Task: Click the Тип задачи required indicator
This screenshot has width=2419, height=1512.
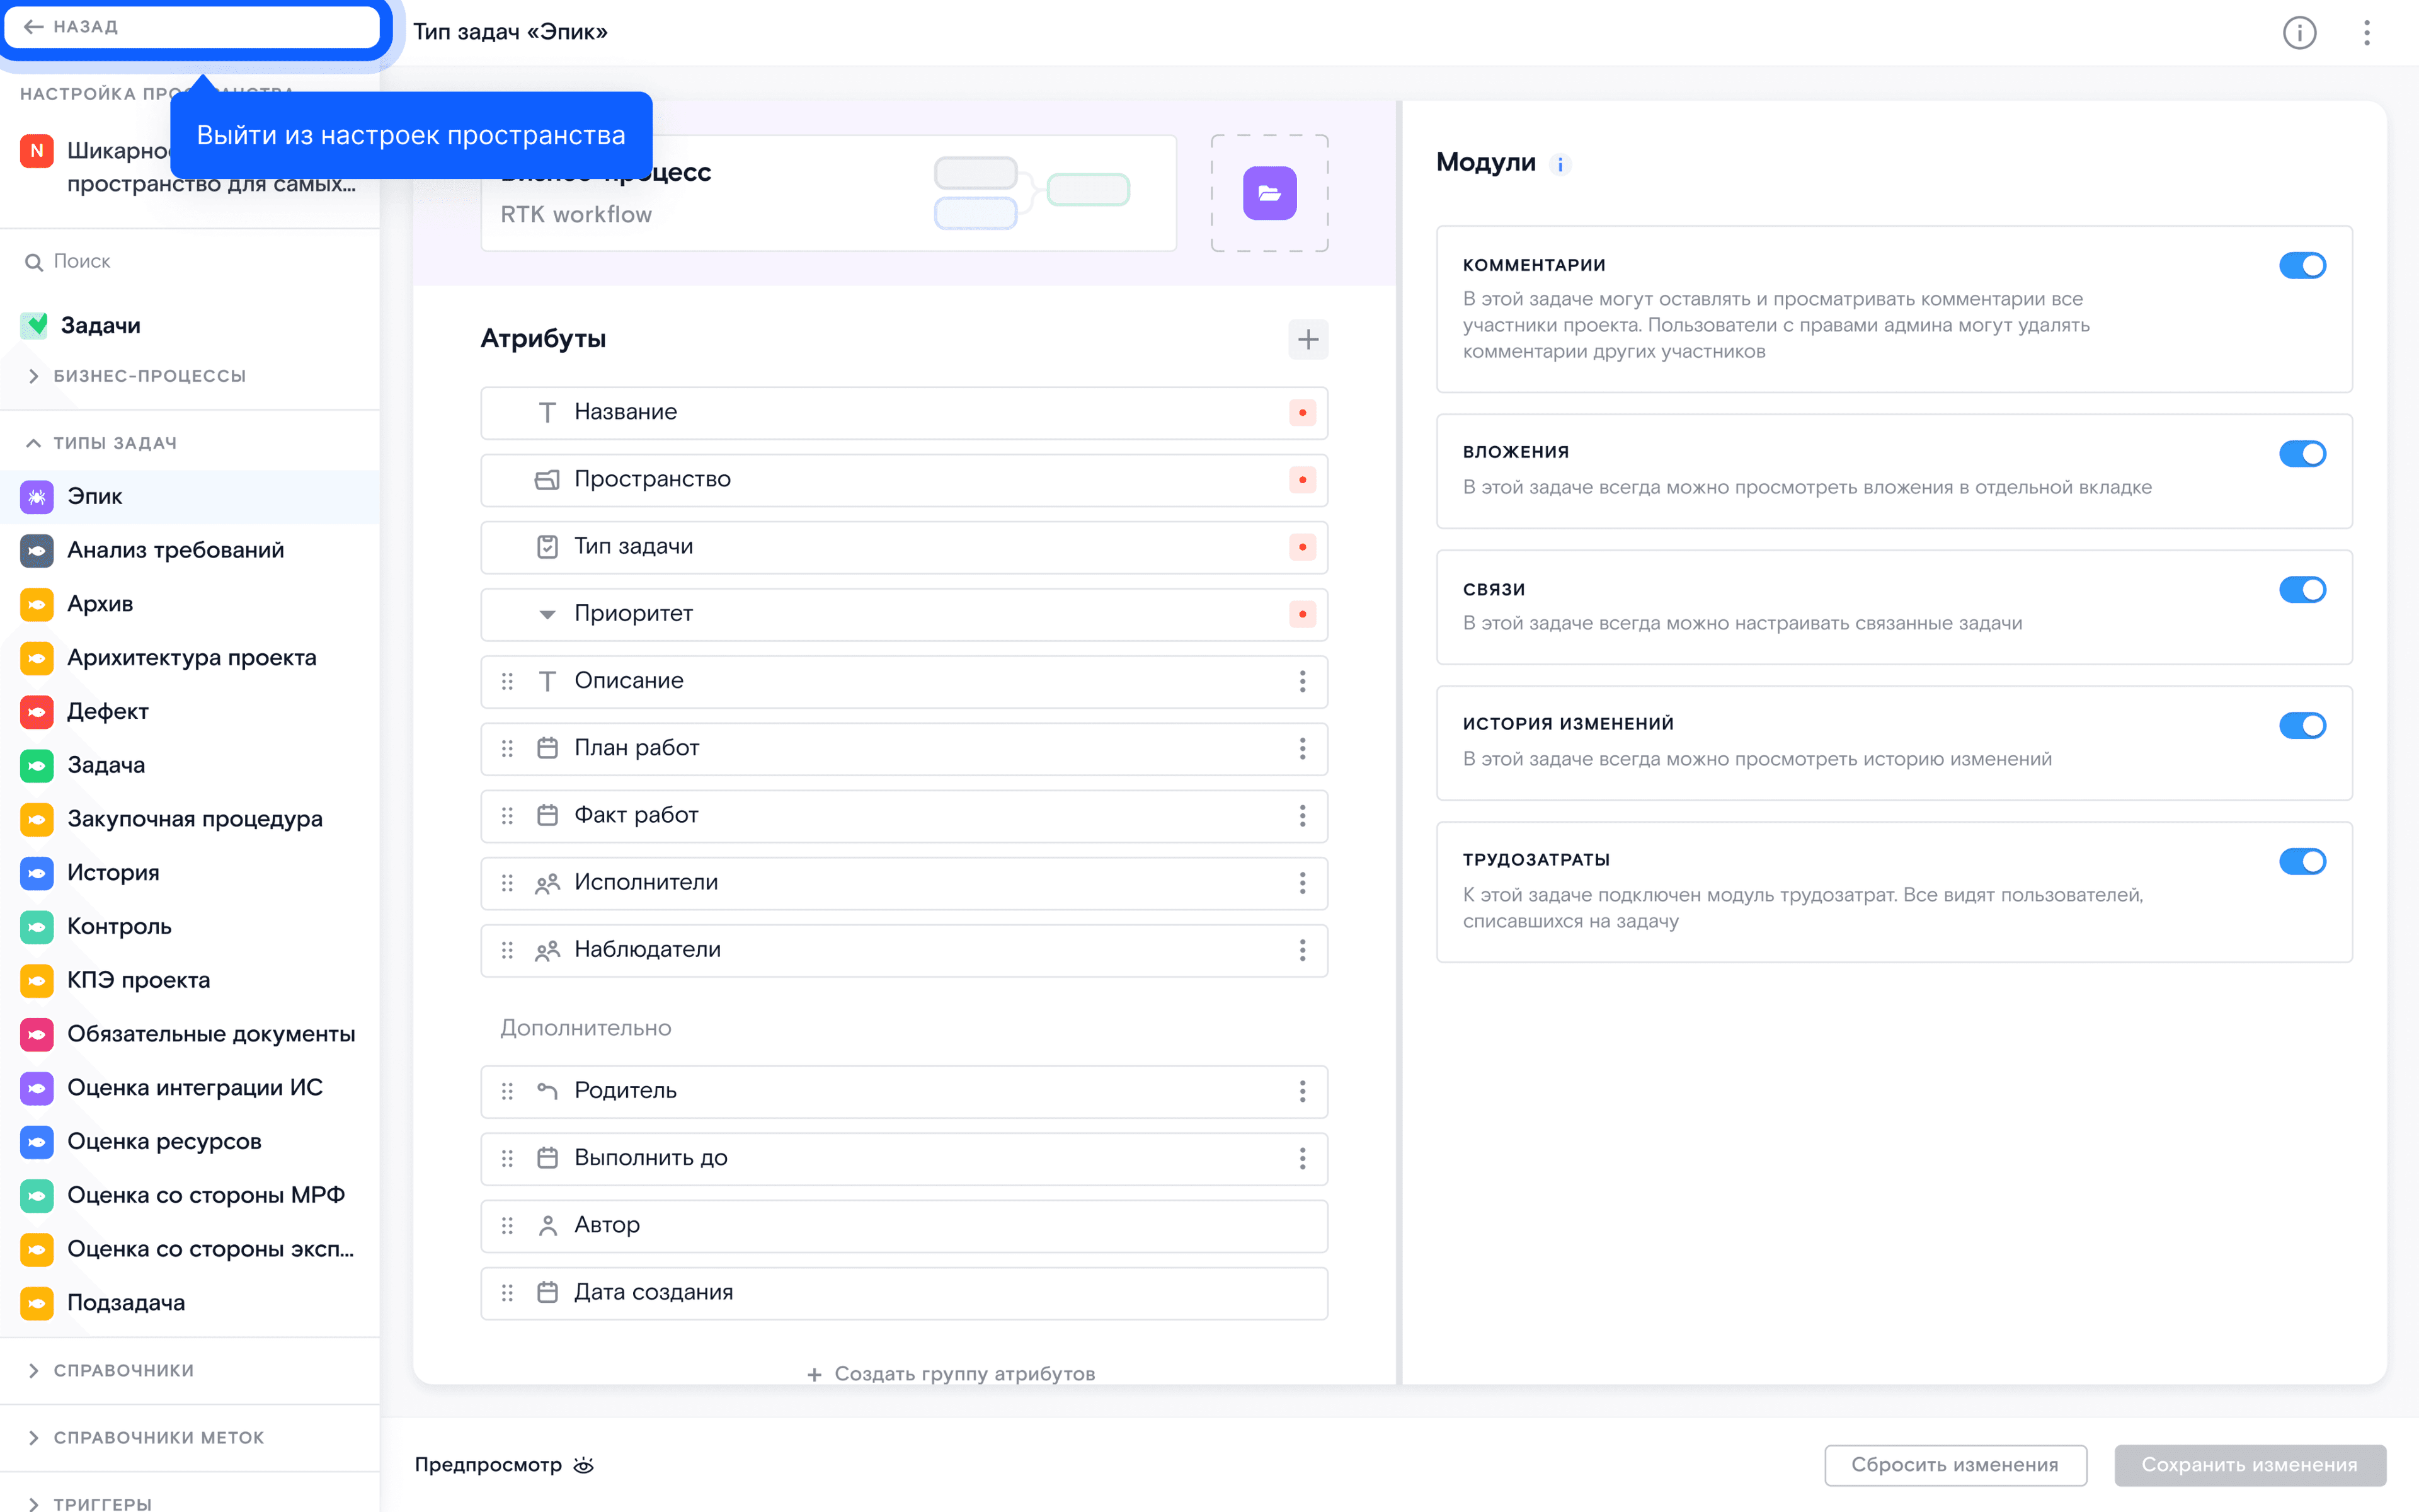Action: coord(1301,547)
